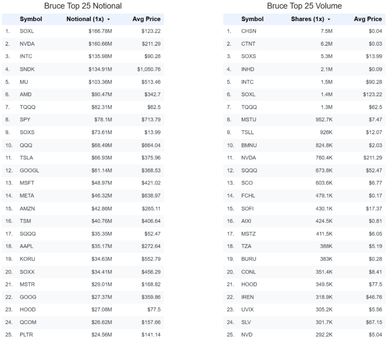Screen dimensions: 387x342
Task: Select MSTU shares value 952.7K
Action: click(324, 120)
